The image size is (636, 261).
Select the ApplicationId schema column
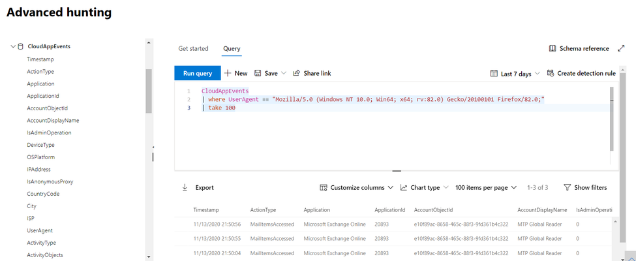pyautogui.click(x=43, y=96)
